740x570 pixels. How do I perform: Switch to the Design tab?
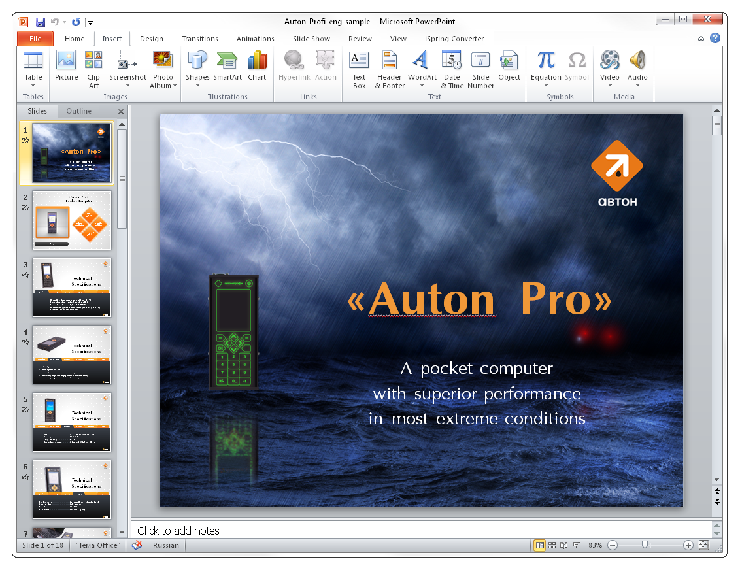(x=152, y=39)
